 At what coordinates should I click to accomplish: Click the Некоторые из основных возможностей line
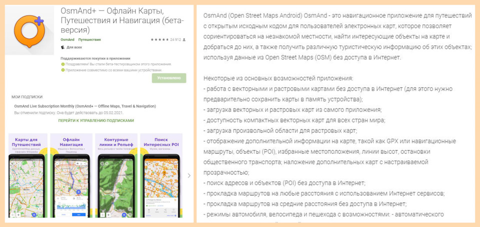278,78
